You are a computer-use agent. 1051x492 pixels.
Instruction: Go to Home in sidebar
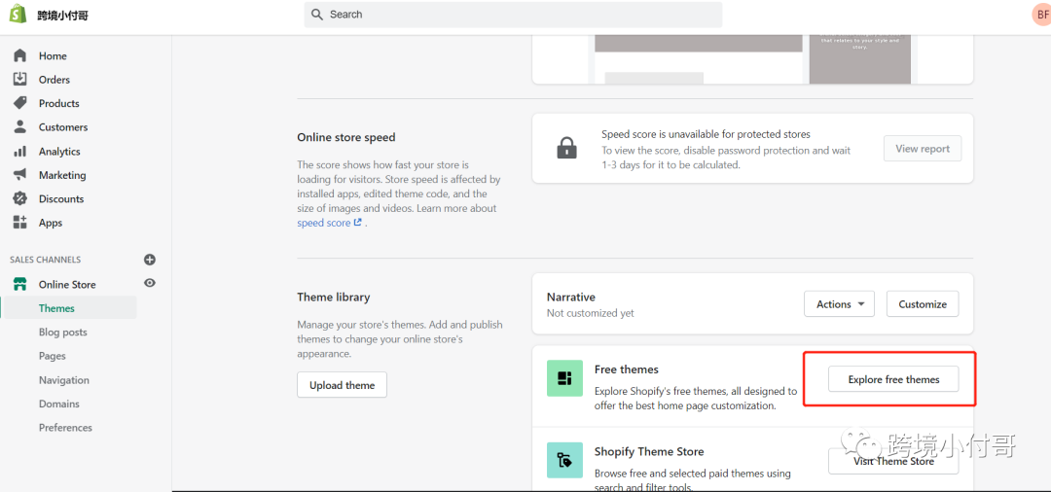(53, 55)
